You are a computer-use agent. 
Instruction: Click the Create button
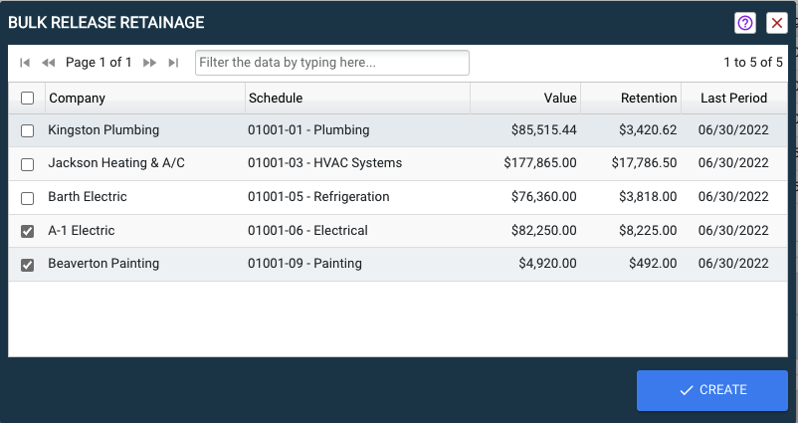pos(712,390)
